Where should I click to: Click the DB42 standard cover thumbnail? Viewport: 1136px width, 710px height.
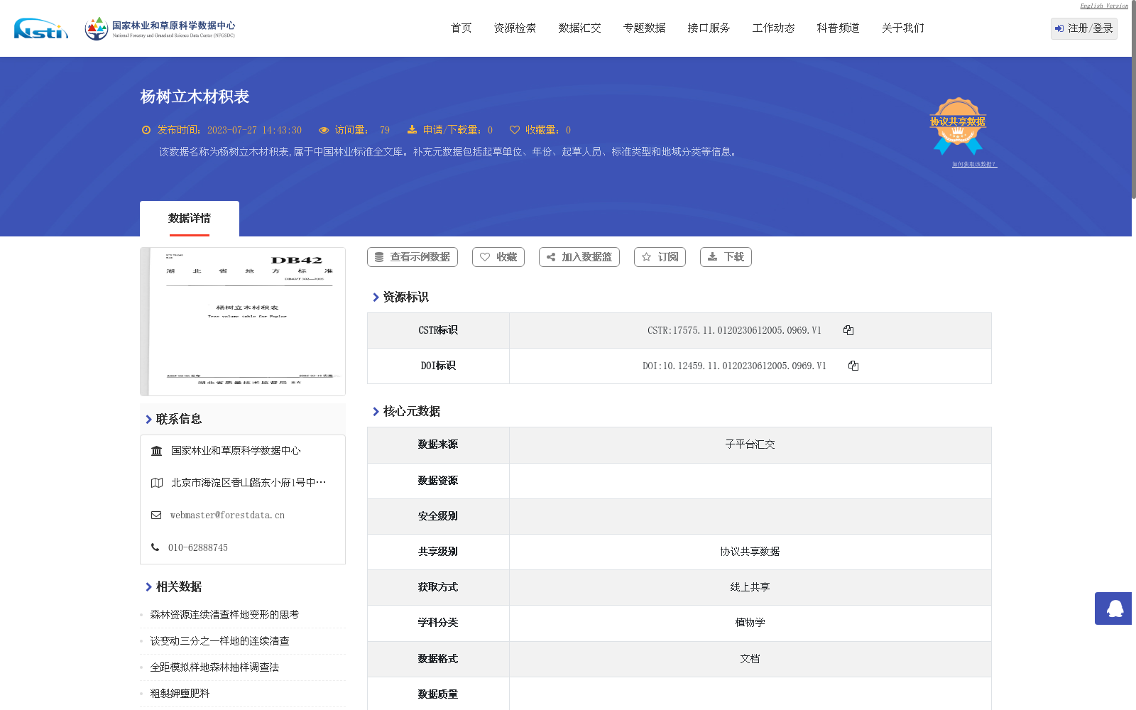(x=243, y=321)
